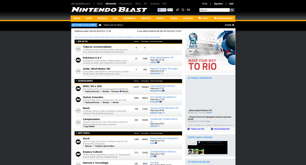Collapse the OFF-TOPIC category

[76, 133]
